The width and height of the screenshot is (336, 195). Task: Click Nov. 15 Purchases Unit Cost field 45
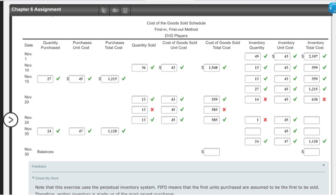77,79
